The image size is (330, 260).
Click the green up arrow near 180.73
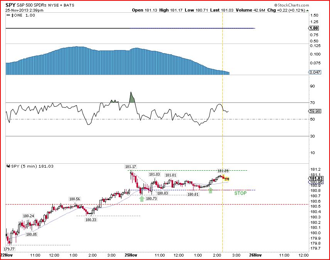pyautogui.click(x=142, y=198)
